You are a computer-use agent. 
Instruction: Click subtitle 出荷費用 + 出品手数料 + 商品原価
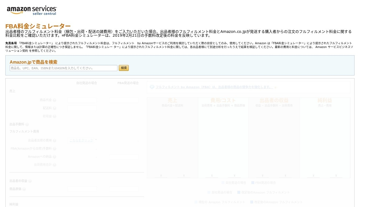223,106
